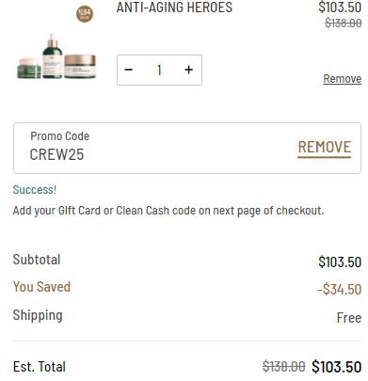Screen dimensions: 368x381
Task: Remove the CREW25 promo code
Action: click(x=325, y=147)
